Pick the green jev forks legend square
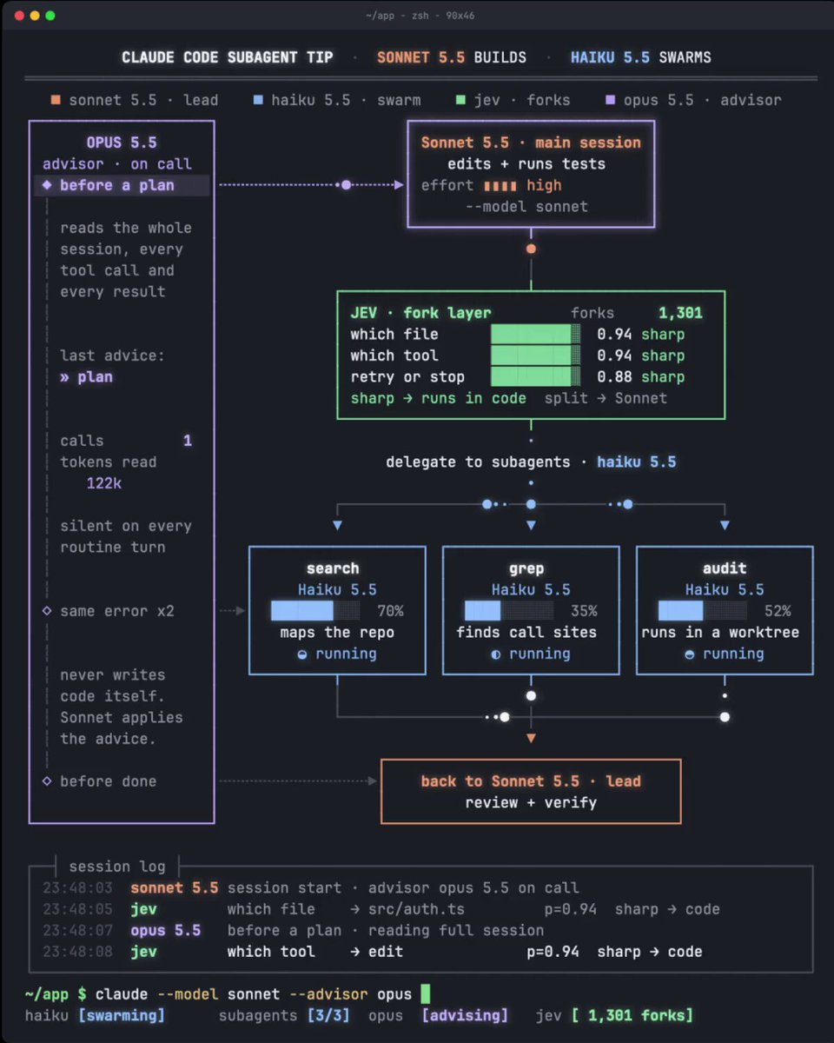 pyautogui.click(x=460, y=100)
